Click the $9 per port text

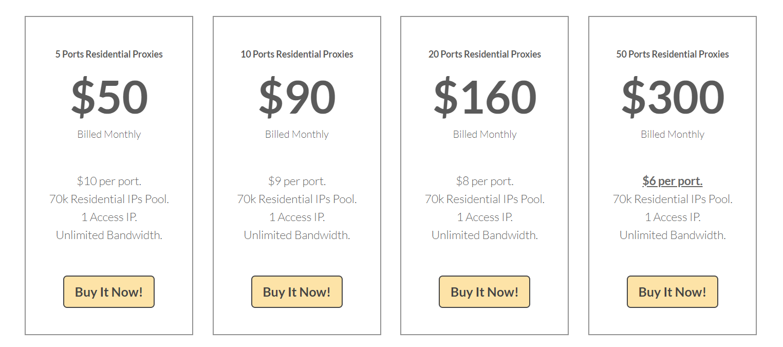[x=297, y=181]
